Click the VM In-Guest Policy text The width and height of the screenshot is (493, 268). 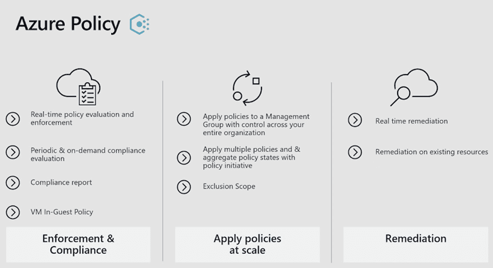61,212
